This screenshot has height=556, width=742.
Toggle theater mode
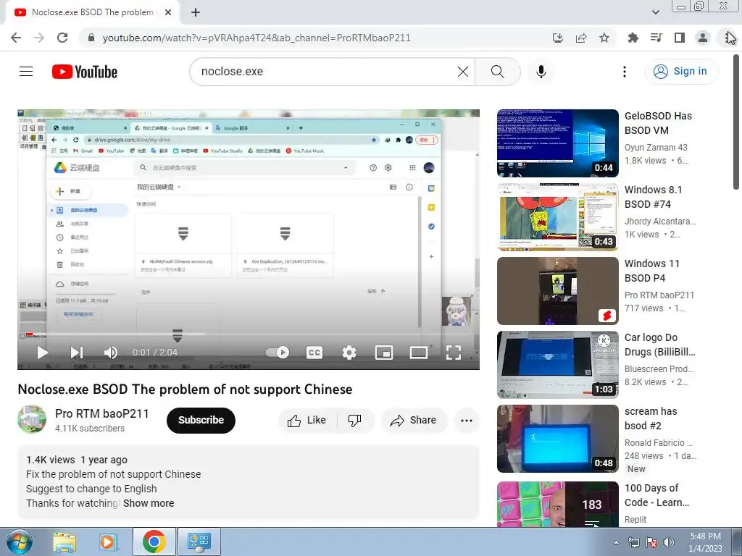pyautogui.click(x=419, y=353)
